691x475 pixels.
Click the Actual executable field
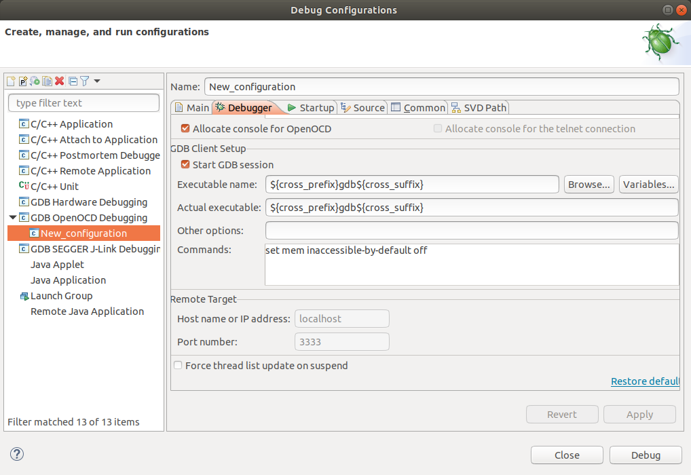472,207
